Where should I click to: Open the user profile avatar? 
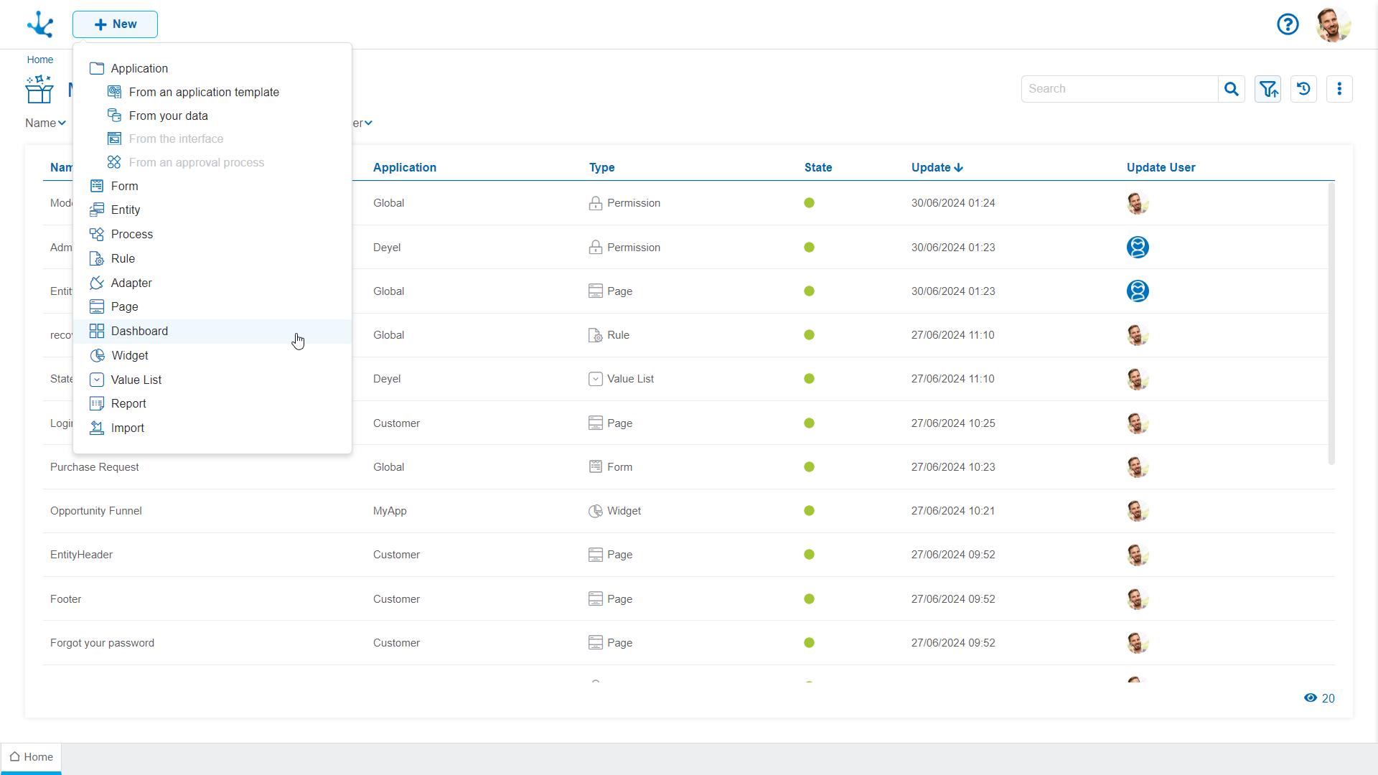coord(1333,24)
